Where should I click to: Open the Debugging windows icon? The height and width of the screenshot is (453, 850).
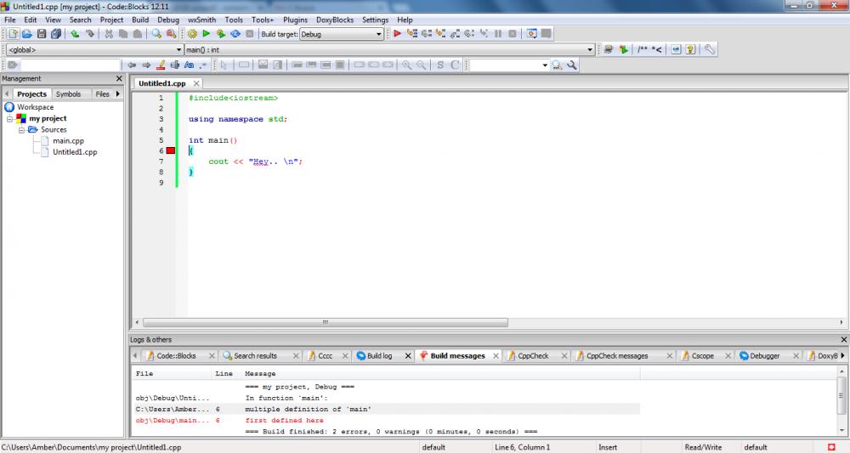coord(532,34)
